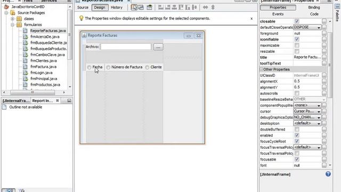Image resolution: width=341 pixels, height=192 pixels.
Task: Open editor button for font property
Action: tap(324, 165)
